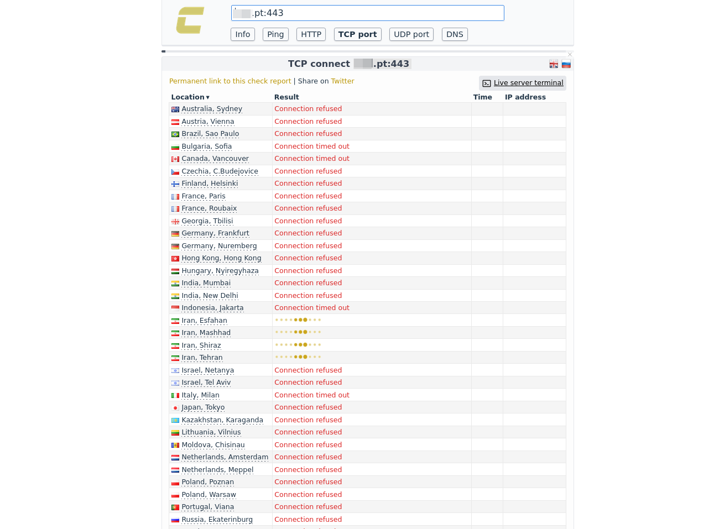The height and width of the screenshot is (529, 714).
Task: Switch language using the Russian flag icon
Action: [566, 64]
